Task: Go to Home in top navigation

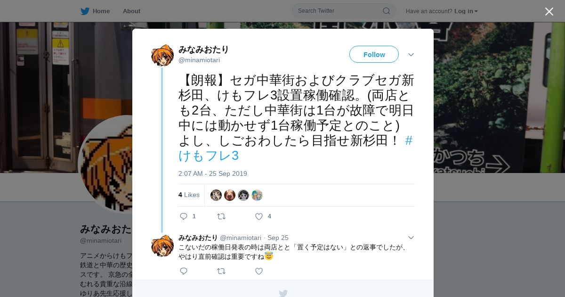Action: (101, 11)
